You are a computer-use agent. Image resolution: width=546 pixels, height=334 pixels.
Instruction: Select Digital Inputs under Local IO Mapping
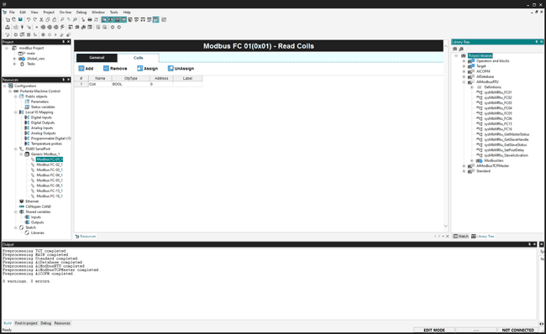click(x=41, y=117)
